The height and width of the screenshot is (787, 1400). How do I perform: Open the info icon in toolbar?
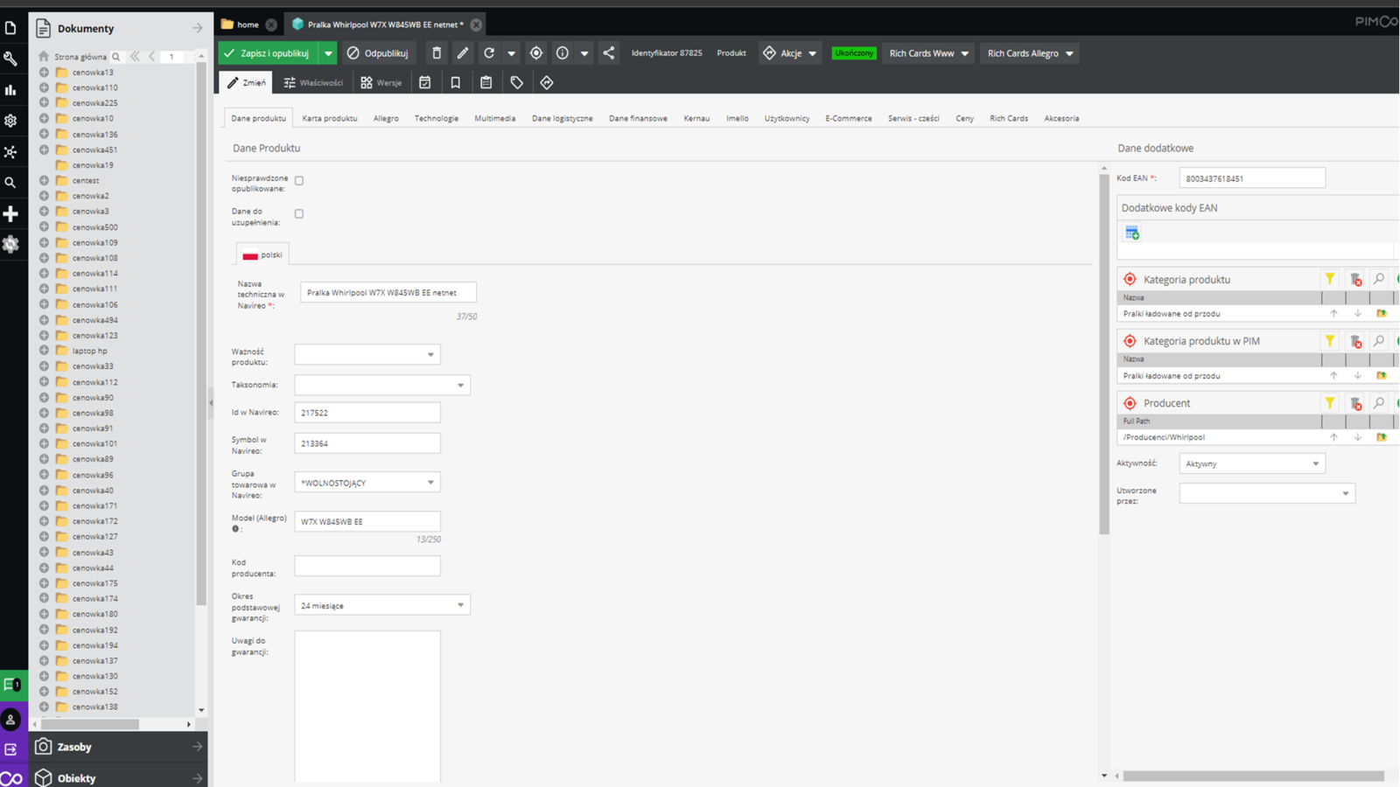563,53
